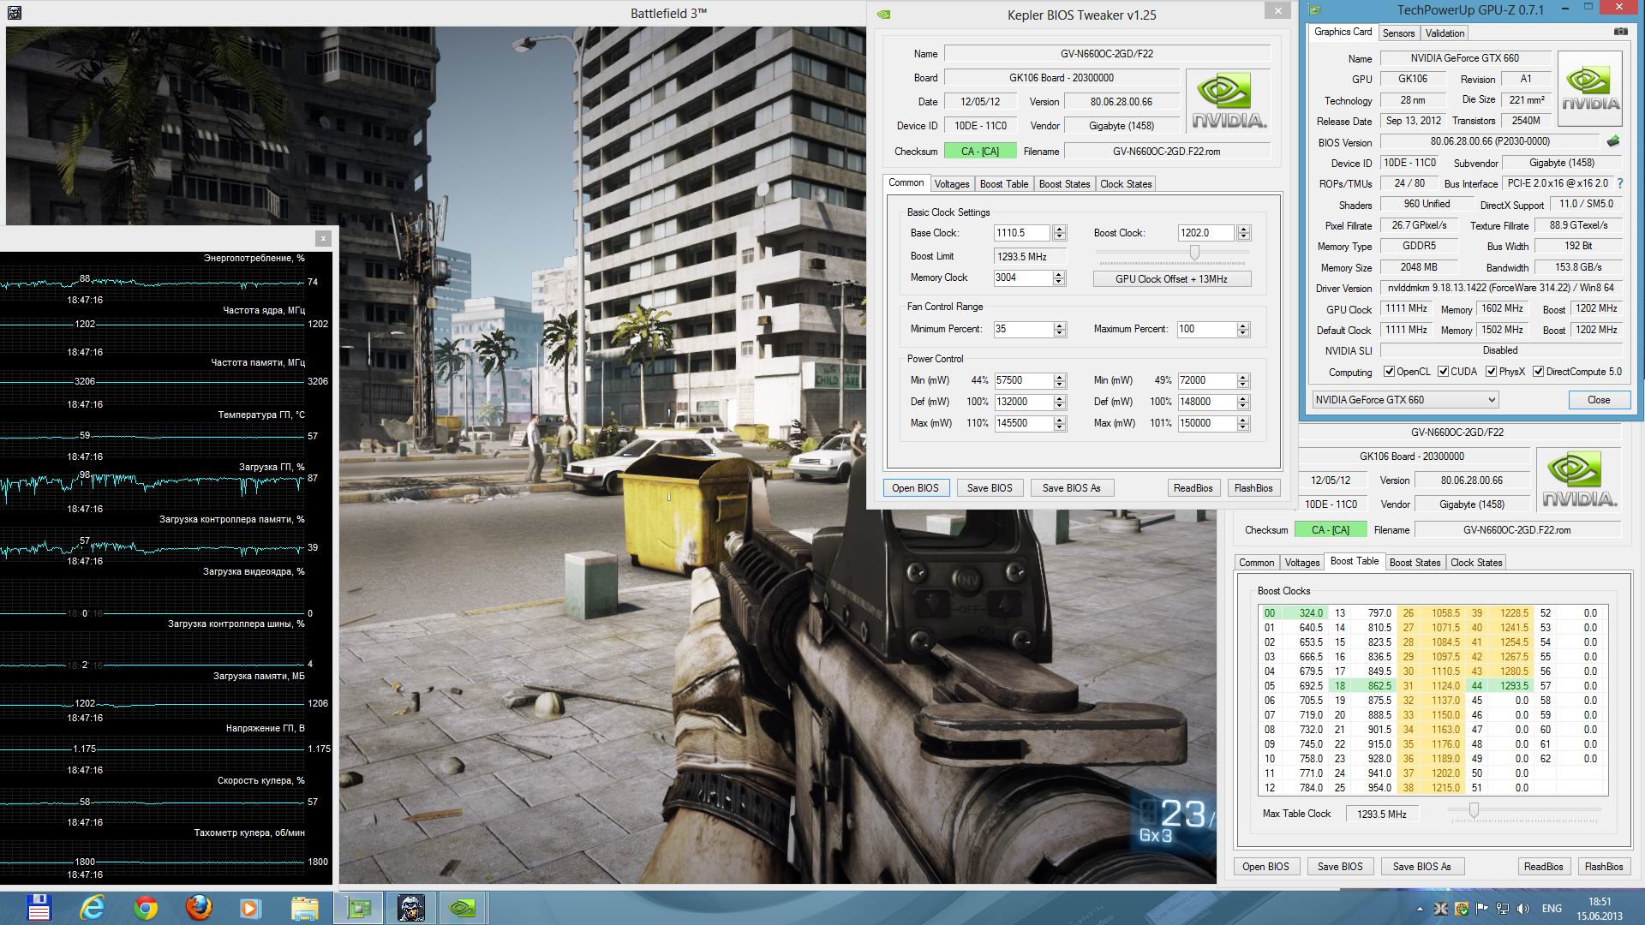Toggle the PhysX checkbox
This screenshot has height=925, width=1645.
tap(1492, 372)
